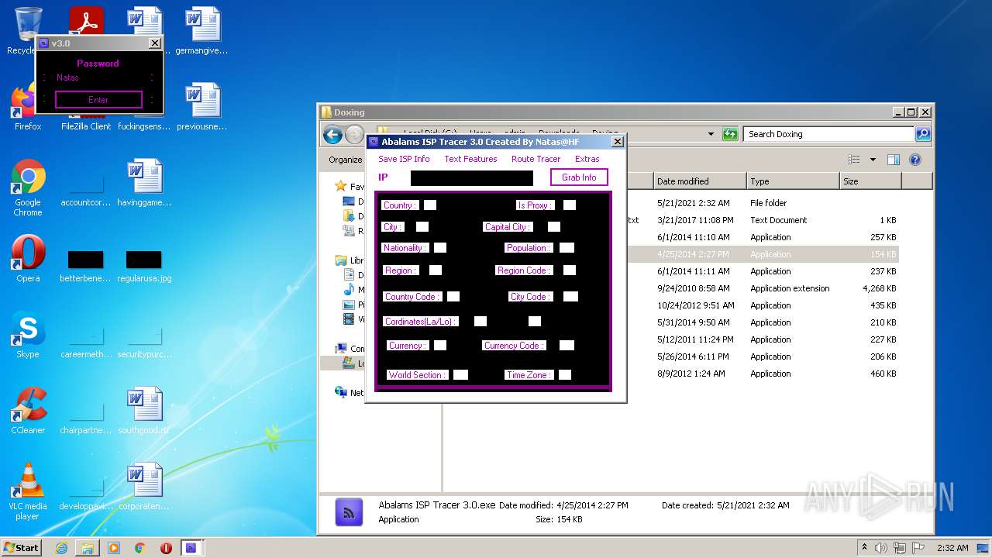Switch to the ISP Tracer taskbar button

click(191, 548)
